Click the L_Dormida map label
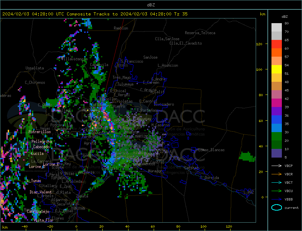The image size is (302, 231). tap(210, 178)
